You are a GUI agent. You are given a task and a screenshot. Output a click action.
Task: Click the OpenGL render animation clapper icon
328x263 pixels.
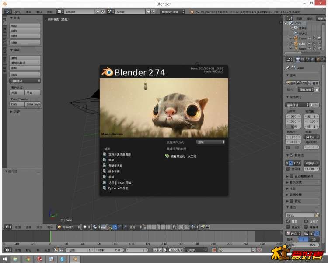pyautogui.click(x=207, y=227)
